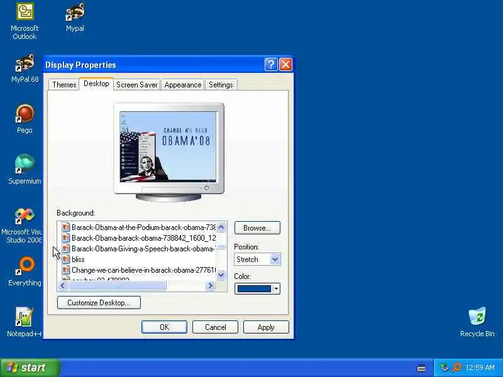Click icon beside Change-we-can-believe-in entry

pos(65,270)
